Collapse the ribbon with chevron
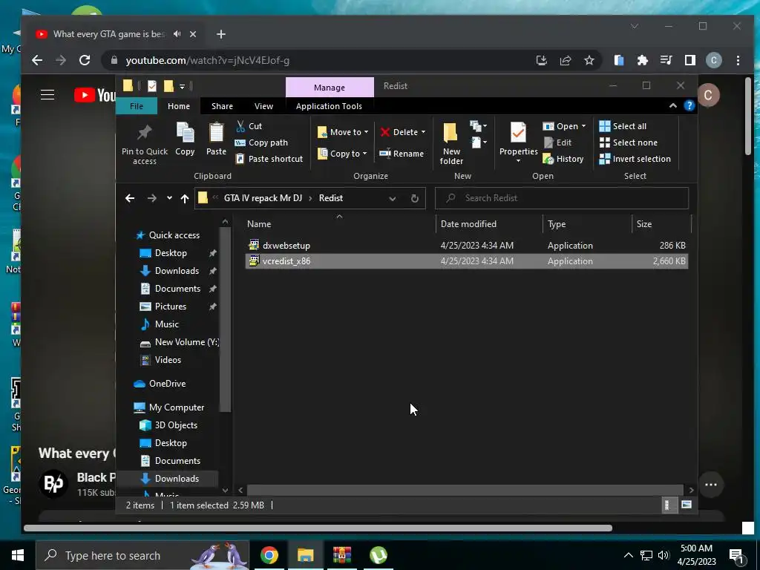The width and height of the screenshot is (760, 570). click(672, 105)
